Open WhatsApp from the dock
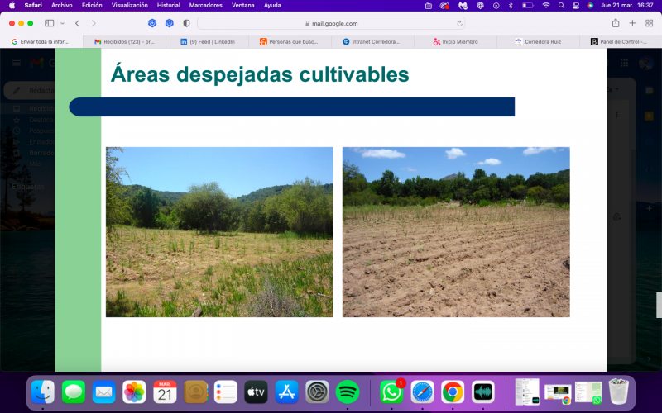This screenshot has width=662, height=413. tap(391, 392)
